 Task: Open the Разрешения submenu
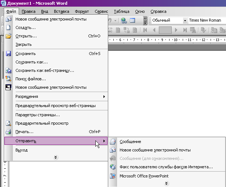[x=56, y=96]
